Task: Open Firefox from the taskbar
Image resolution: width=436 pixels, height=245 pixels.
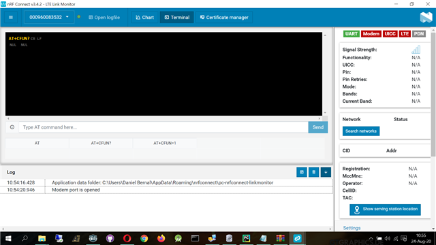Action: [x=161, y=238]
